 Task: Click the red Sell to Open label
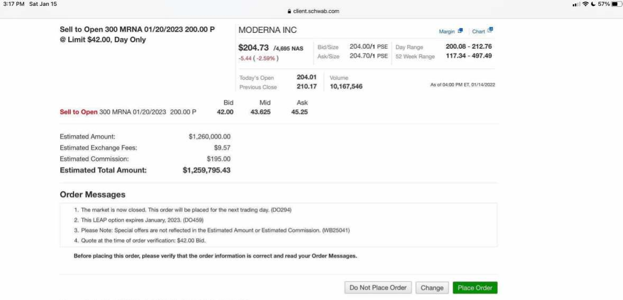[78, 112]
